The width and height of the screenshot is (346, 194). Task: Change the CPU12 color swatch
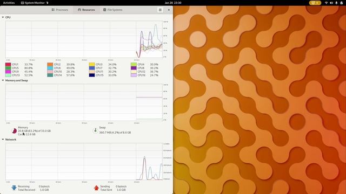(x=134, y=72)
